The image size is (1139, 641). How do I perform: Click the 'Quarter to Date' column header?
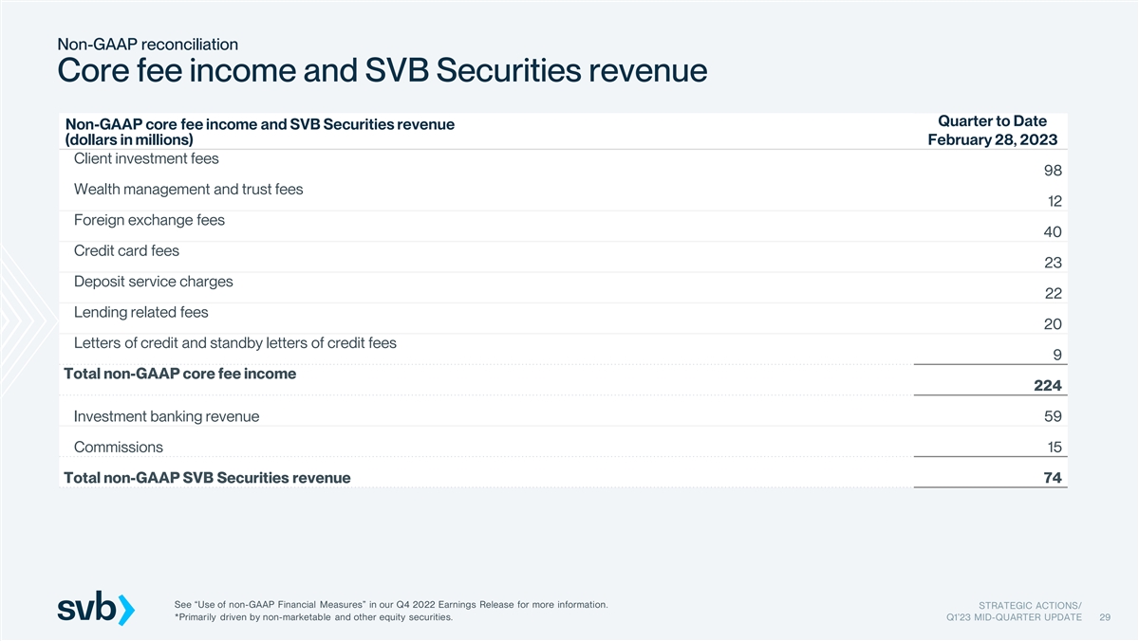pos(991,121)
